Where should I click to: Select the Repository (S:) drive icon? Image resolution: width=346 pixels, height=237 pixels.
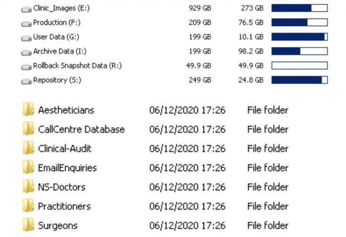click(x=26, y=81)
